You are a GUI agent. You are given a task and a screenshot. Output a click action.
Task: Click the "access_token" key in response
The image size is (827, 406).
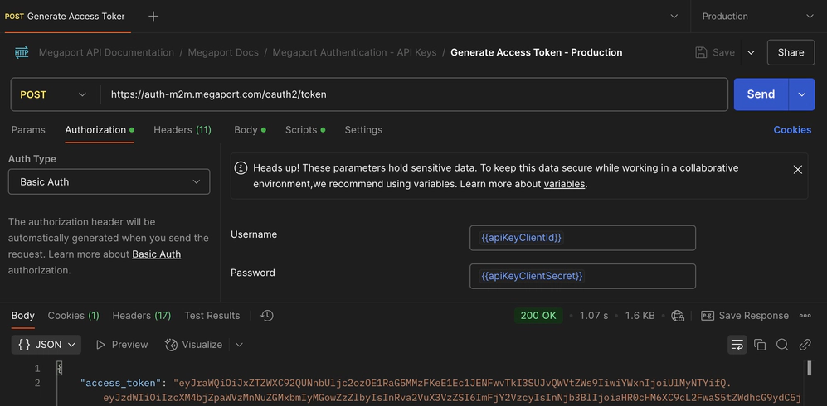click(x=121, y=383)
